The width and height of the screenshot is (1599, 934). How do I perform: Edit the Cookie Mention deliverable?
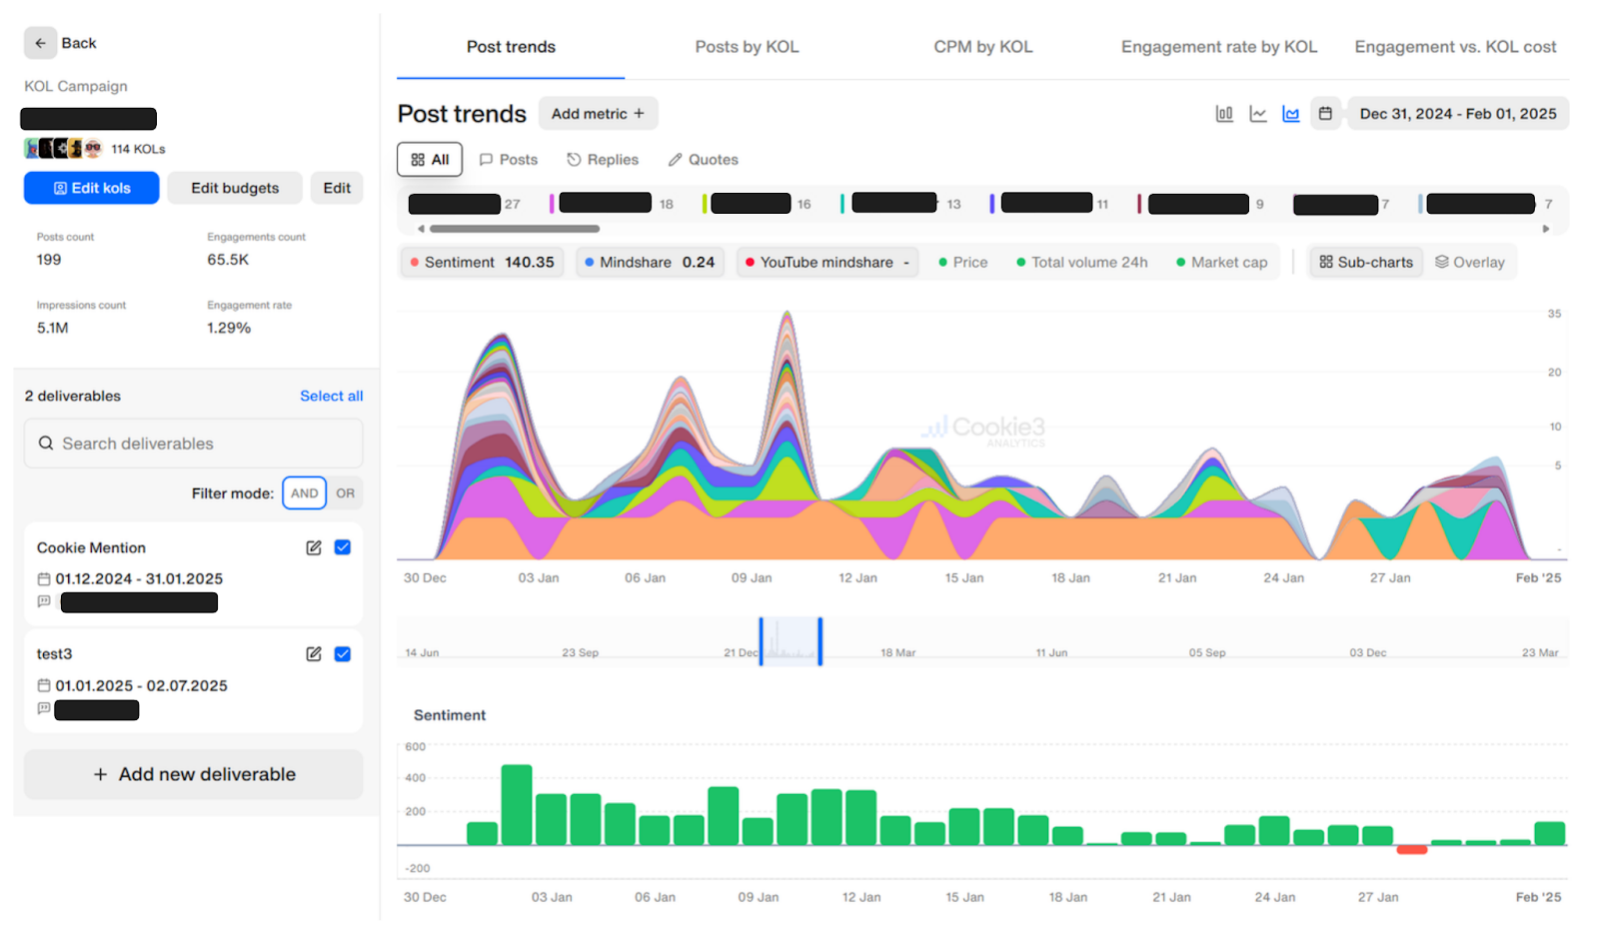(314, 547)
